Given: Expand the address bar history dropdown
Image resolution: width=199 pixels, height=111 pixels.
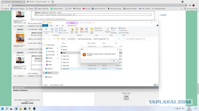Looking at the screenshot, I should [115, 39].
